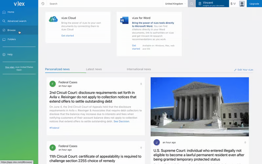Focus the Search input field
Screen dimensions: 262x164
pyautogui.click(x=105, y=4)
